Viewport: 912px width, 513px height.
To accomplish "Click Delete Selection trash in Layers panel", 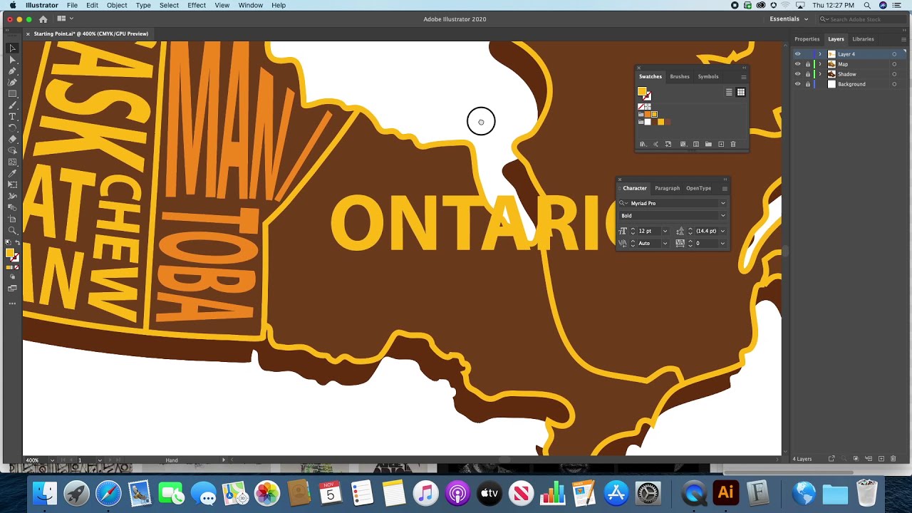I will [893, 459].
